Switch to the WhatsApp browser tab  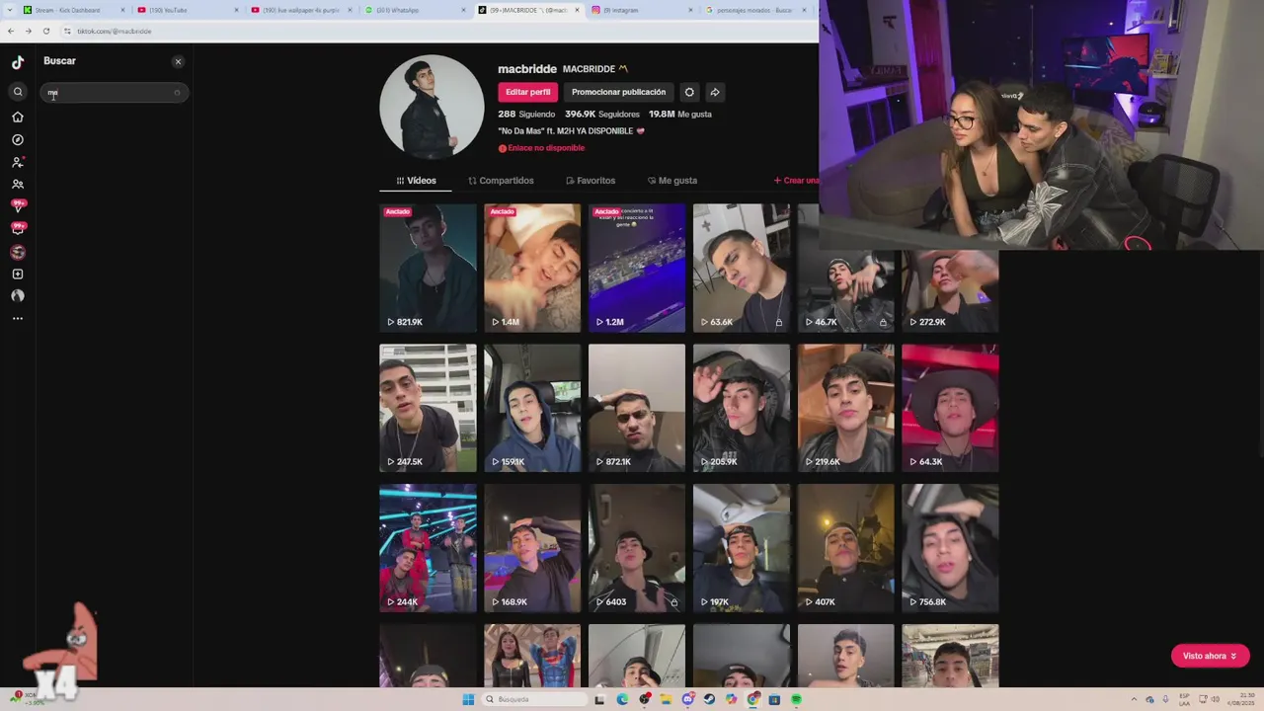[415, 10]
